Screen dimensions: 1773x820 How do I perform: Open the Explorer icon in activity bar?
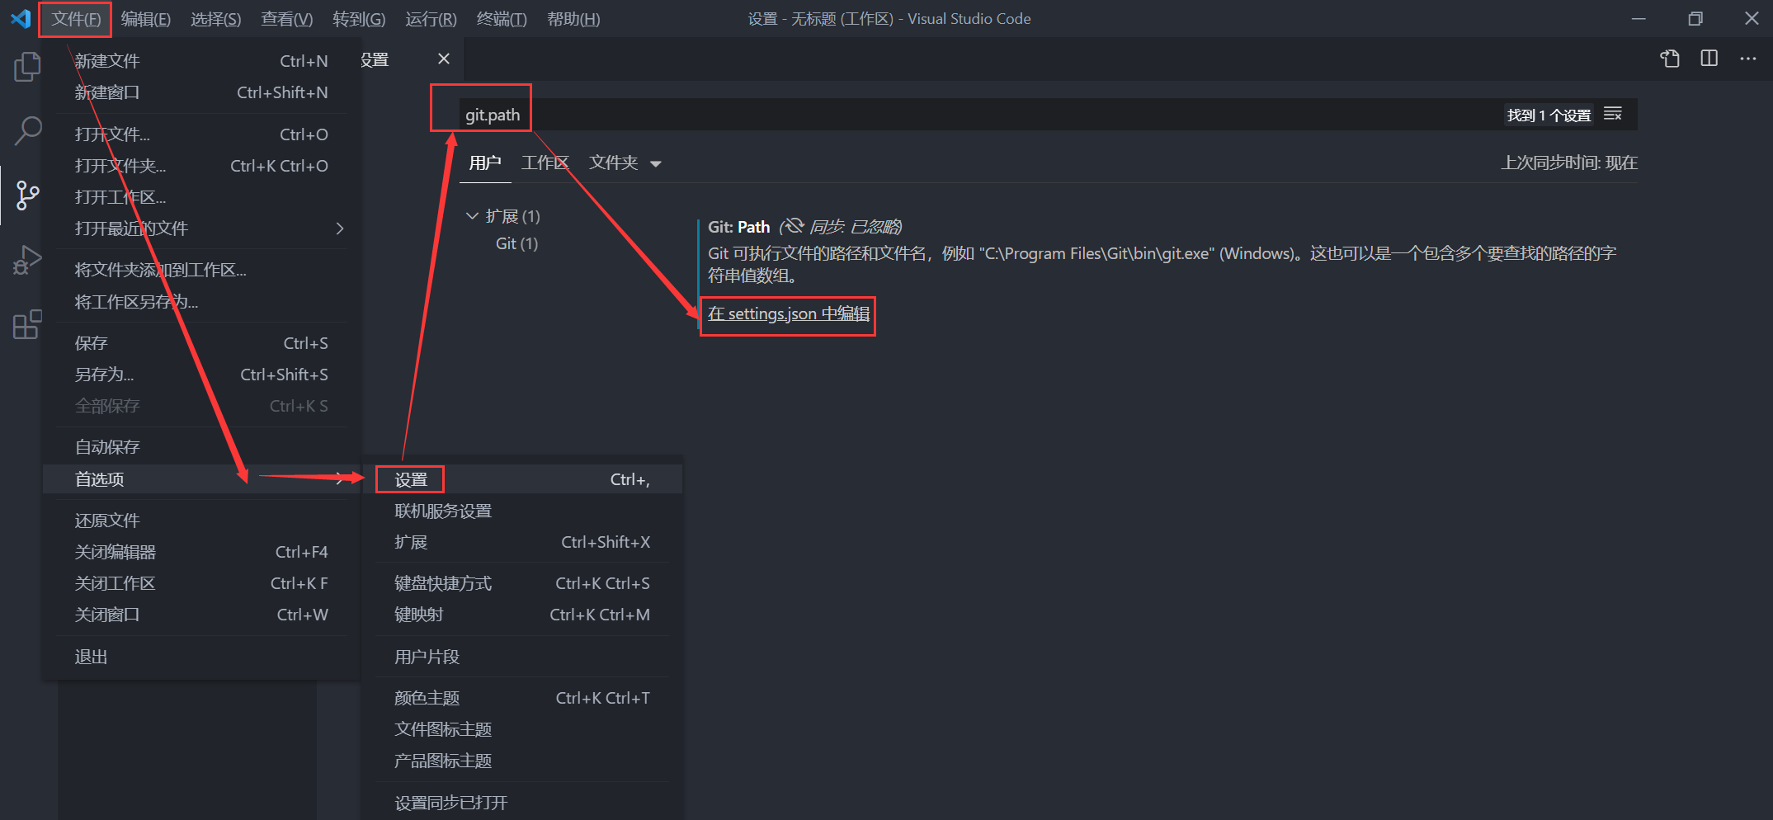(x=27, y=67)
